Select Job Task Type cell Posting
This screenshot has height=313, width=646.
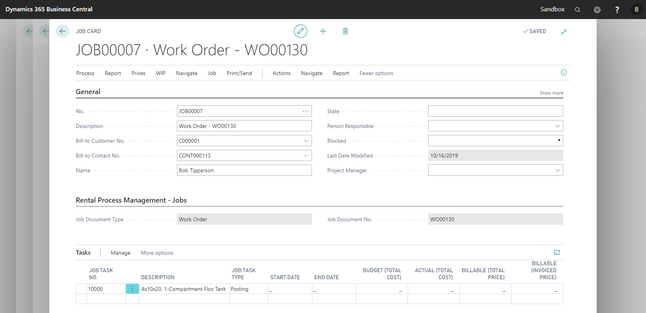[x=249, y=289]
